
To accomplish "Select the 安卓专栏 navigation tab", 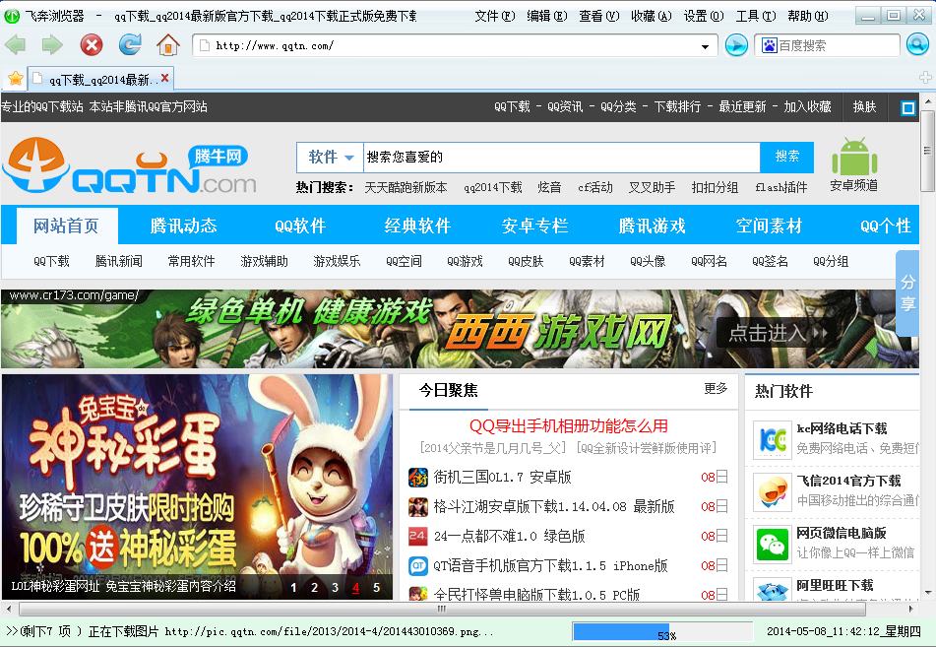I will [x=534, y=226].
